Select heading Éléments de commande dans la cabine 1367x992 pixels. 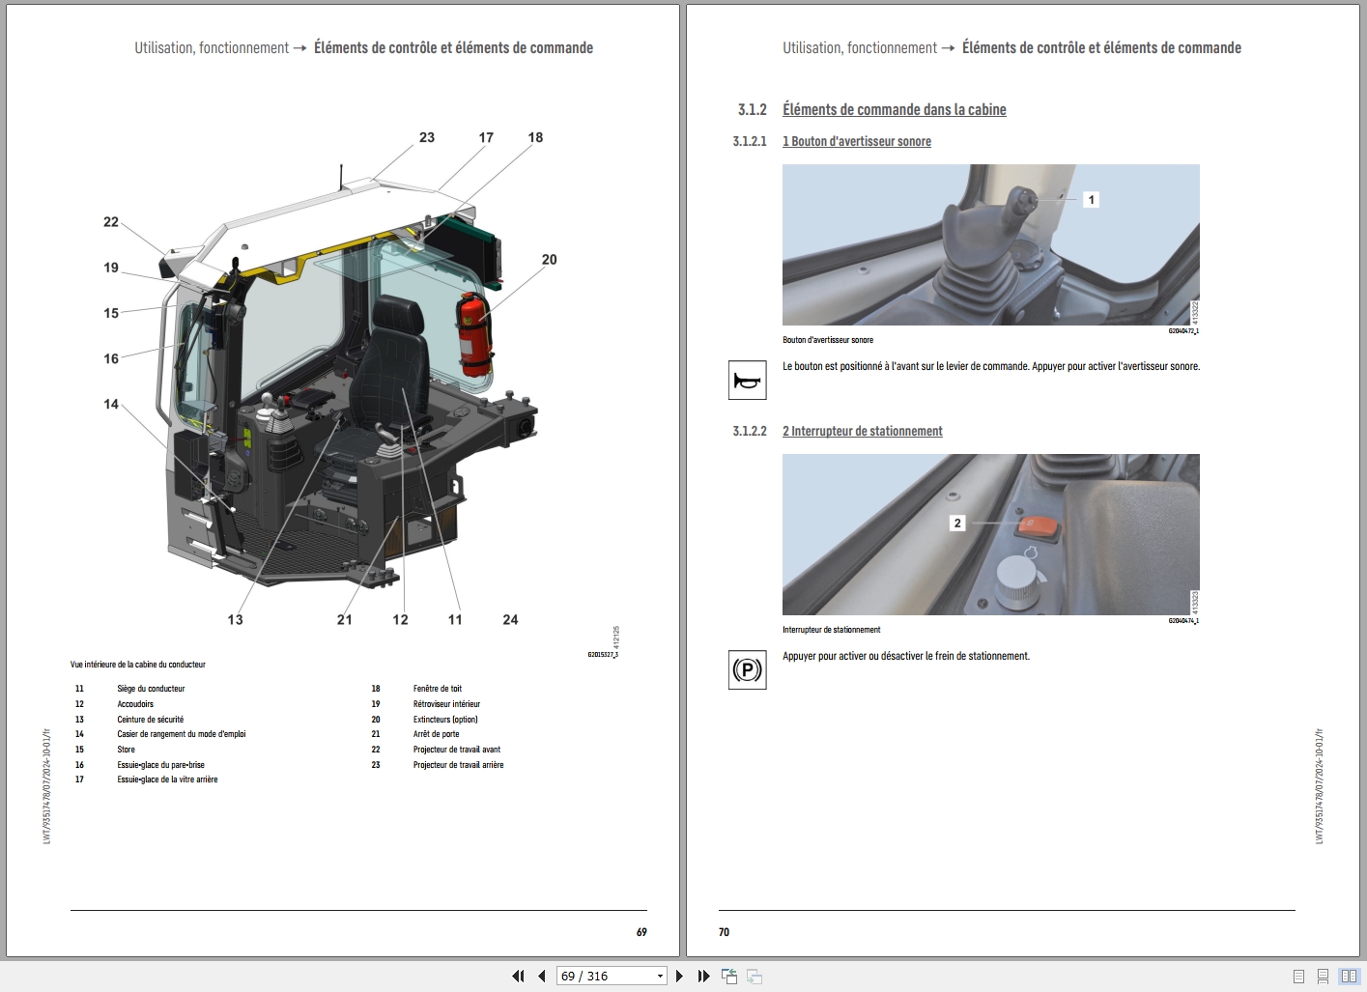tap(895, 109)
